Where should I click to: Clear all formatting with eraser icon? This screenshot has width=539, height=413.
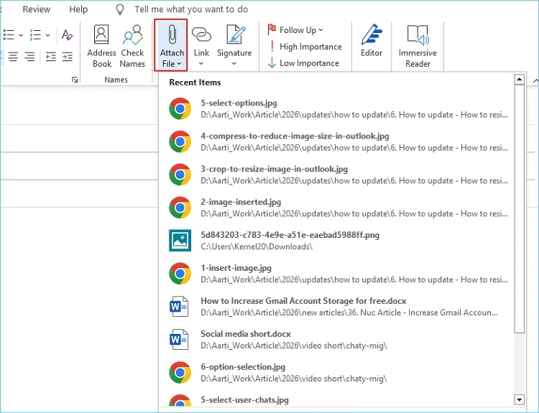67,34
